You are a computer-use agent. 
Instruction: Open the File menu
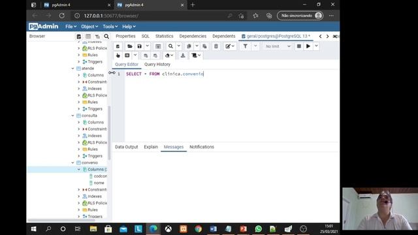click(x=71, y=27)
